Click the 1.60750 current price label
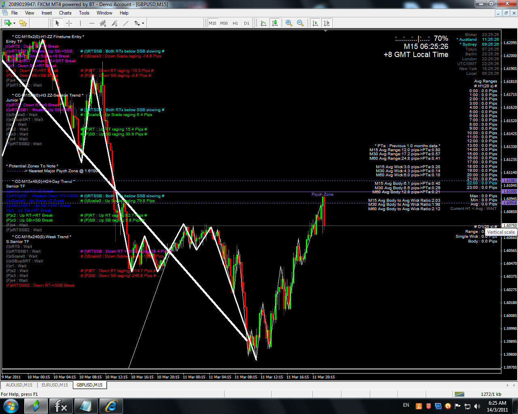518x414 pixels. tap(510, 226)
